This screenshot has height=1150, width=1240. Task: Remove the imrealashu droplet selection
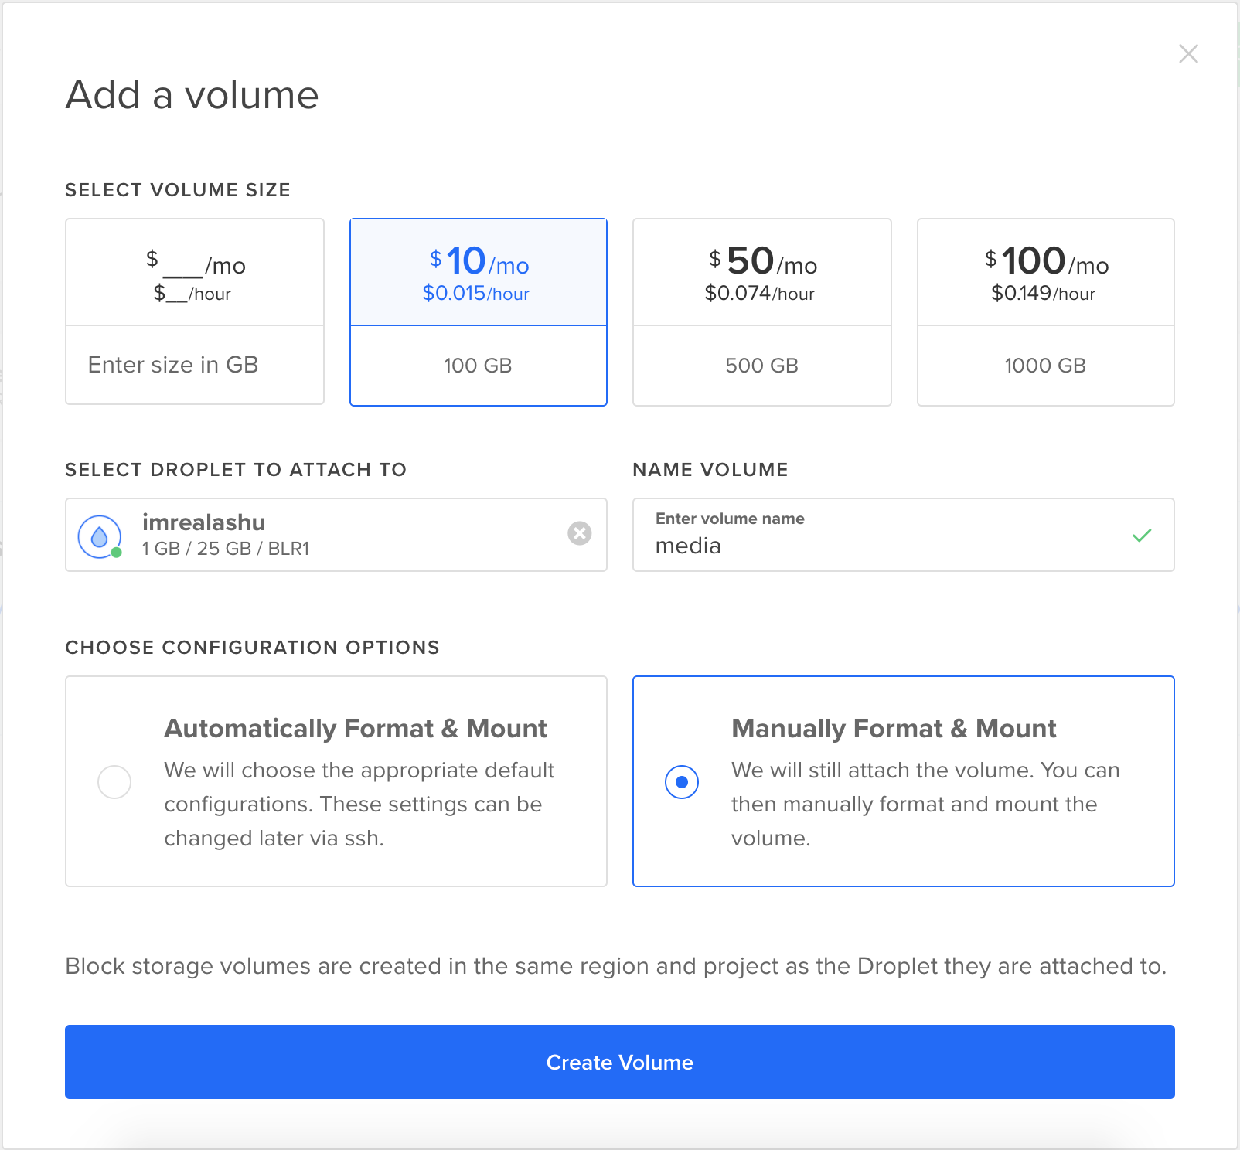(580, 533)
